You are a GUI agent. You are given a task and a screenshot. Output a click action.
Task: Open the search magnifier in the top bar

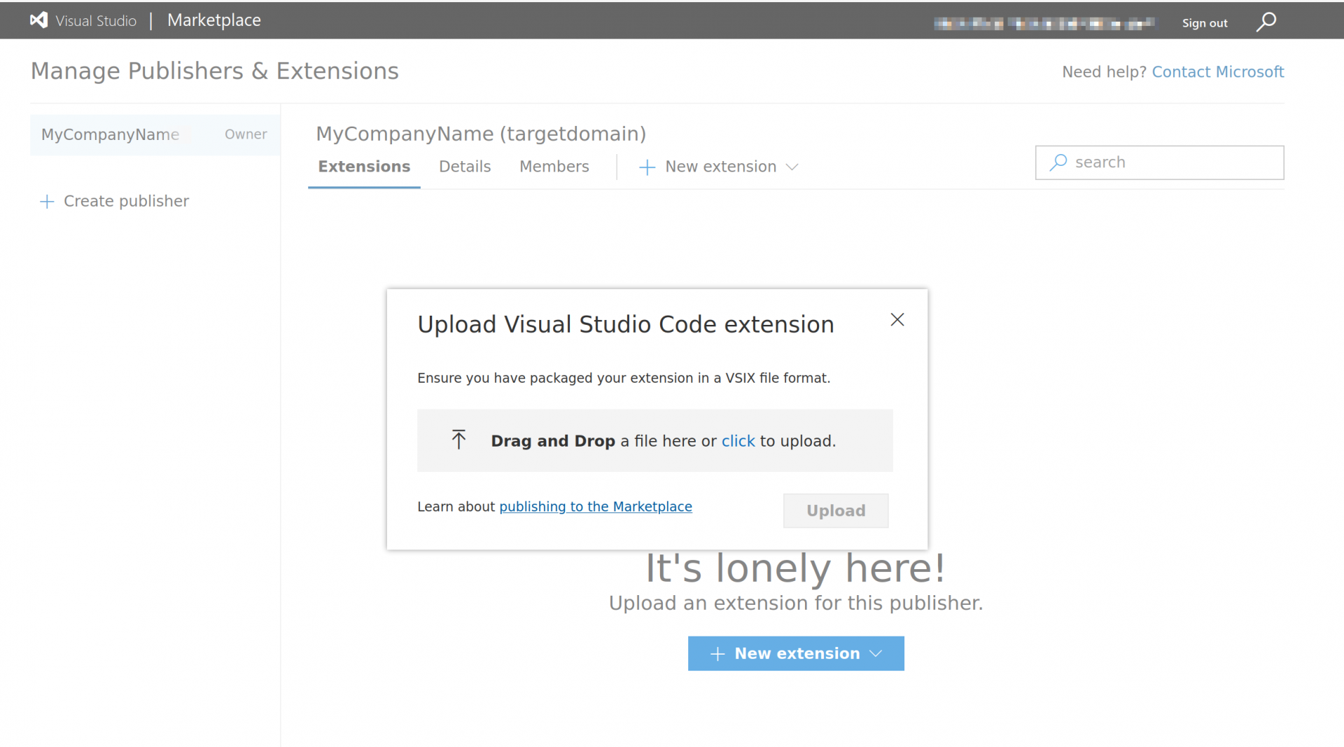pos(1266,22)
